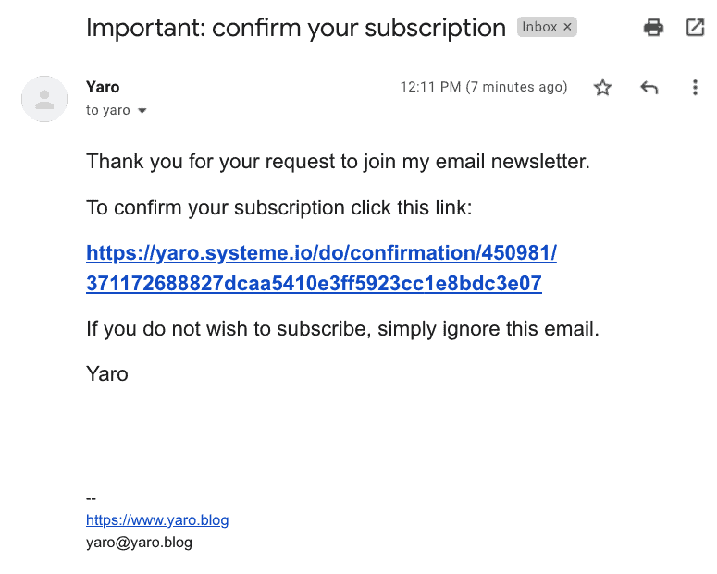This screenshot has width=717, height=574.
Task: Click the subject "Important: confirm your subscription"
Action: [x=296, y=28]
